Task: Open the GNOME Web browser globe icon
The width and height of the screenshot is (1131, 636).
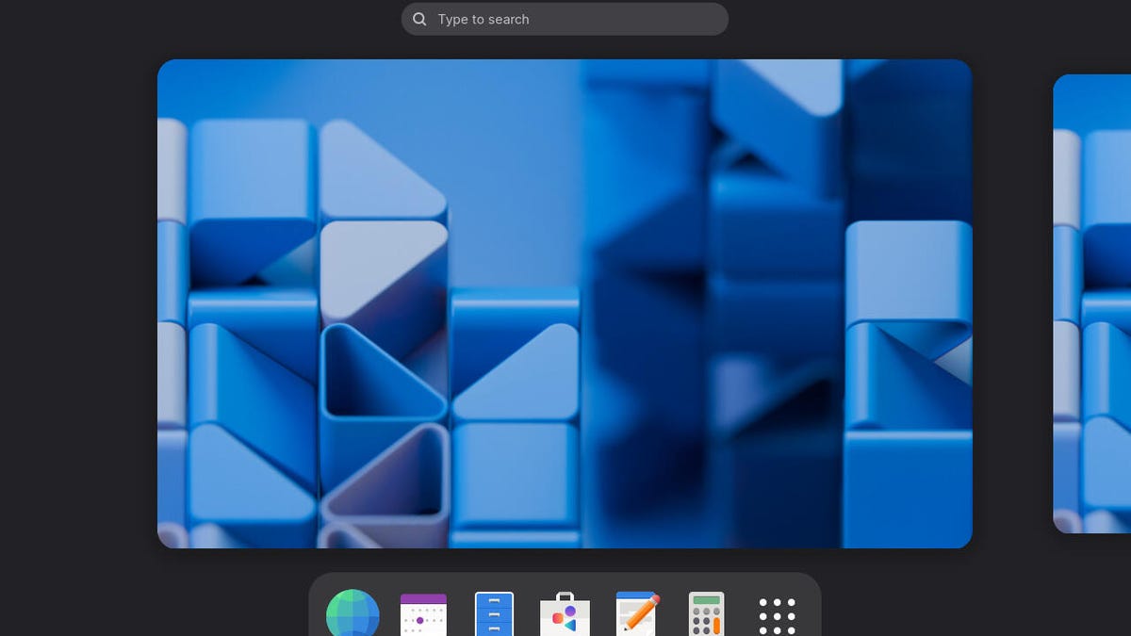Action: [x=352, y=614]
